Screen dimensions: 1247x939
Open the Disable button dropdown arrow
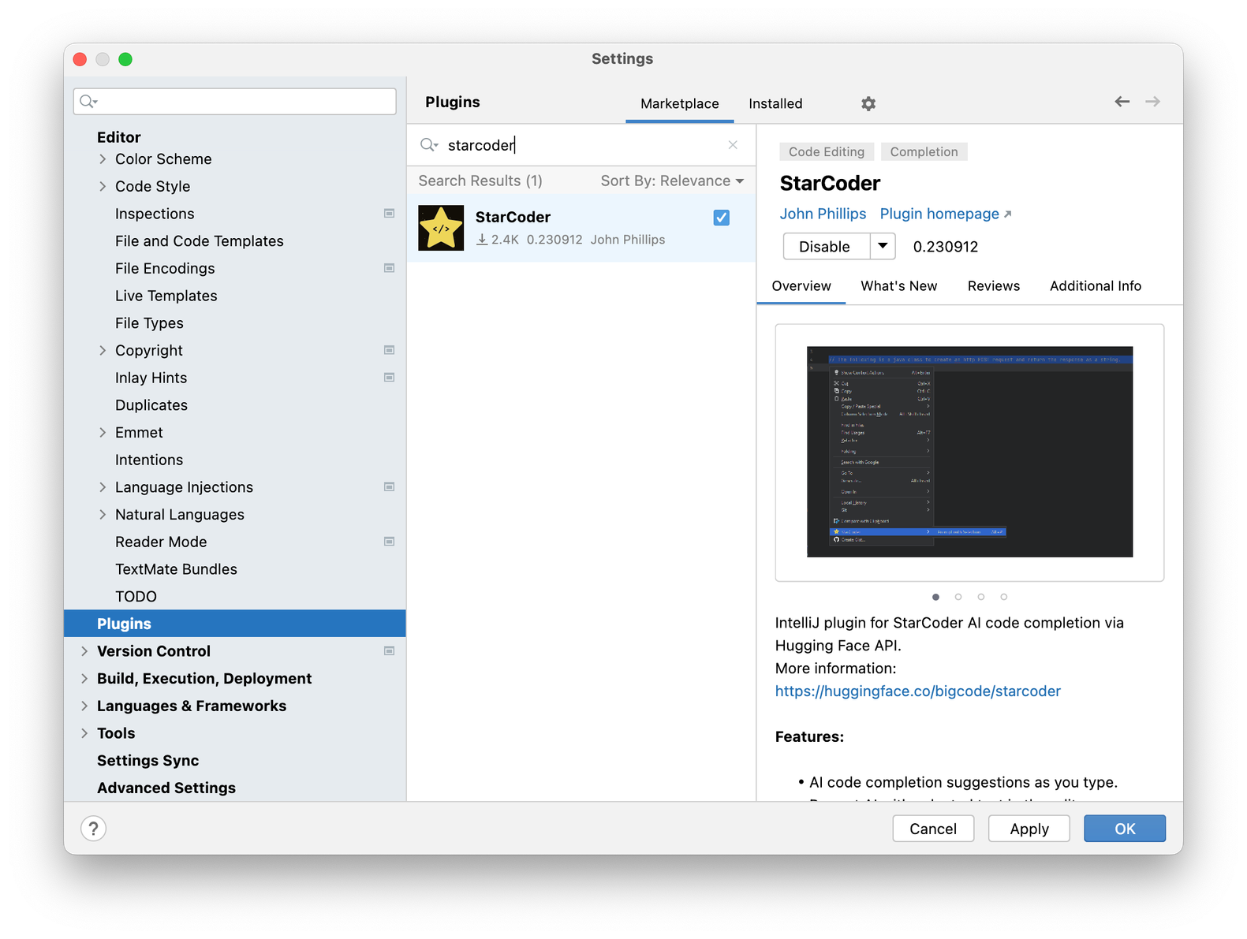click(883, 246)
